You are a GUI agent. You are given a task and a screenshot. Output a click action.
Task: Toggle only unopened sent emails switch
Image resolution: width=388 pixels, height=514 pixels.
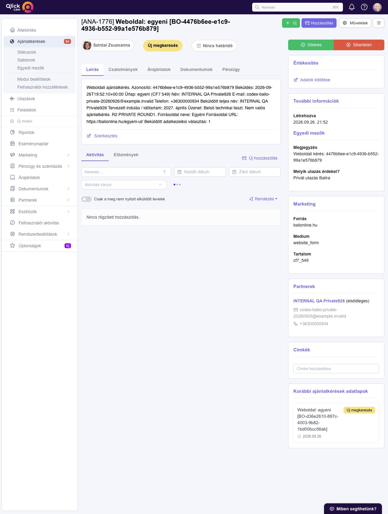click(x=86, y=199)
